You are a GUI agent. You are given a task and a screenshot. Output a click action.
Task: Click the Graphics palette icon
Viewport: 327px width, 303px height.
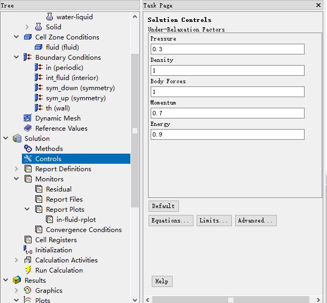pos(28,290)
